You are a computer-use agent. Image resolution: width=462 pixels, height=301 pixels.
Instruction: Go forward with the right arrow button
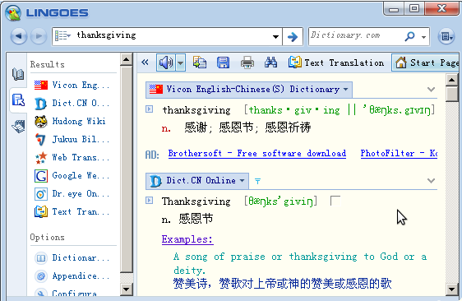pos(39,36)
